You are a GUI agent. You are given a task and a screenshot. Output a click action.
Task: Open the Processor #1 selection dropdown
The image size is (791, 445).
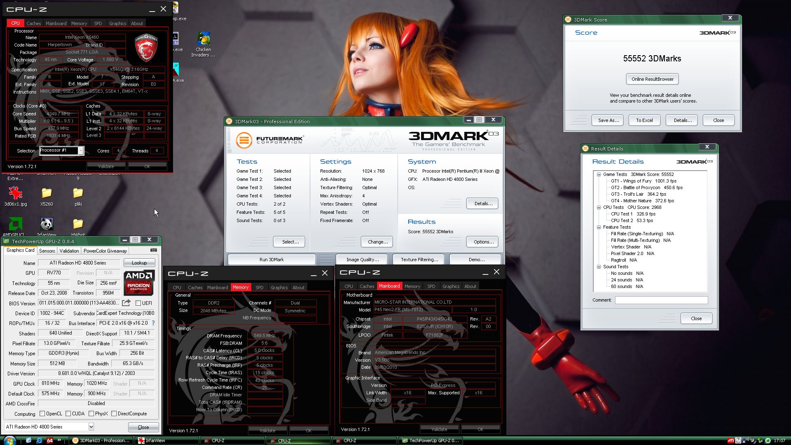click(x=81, y=151)
